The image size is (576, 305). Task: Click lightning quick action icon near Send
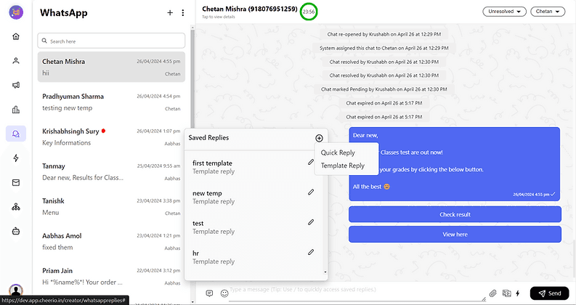point(518,293)
